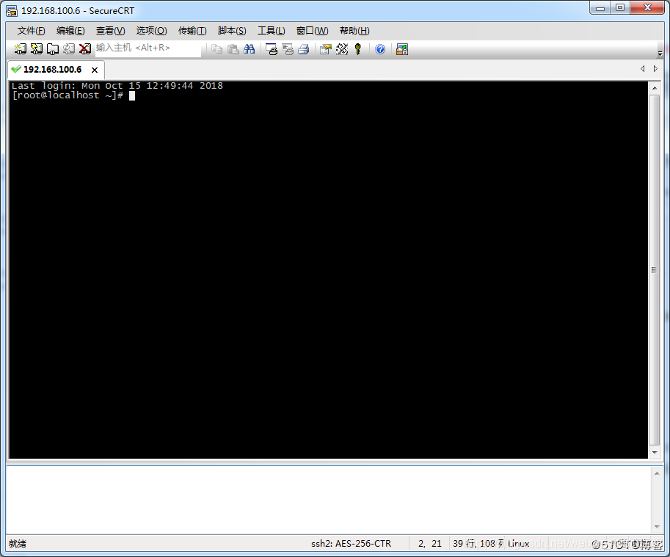Image resolution: width=670 pixels, height=557 pixels.
Task: Click inside the bottom chat input pane
Action: tap(328, 500)
